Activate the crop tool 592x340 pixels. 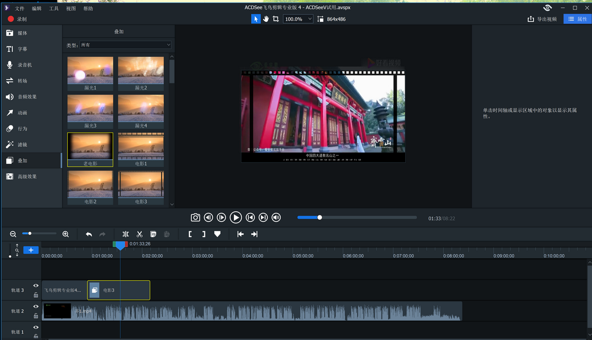pos(276,19)
